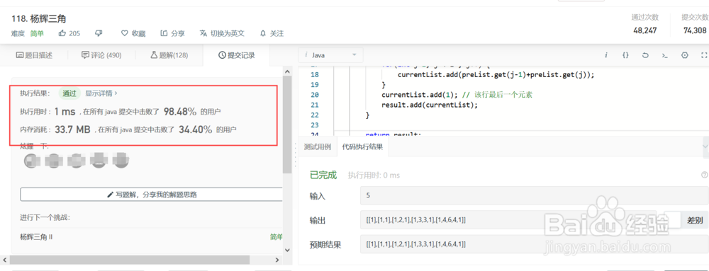
Task: Click the horizontal scrollbar left arrow
Action: pyautogui.click(x=5, y=260)
